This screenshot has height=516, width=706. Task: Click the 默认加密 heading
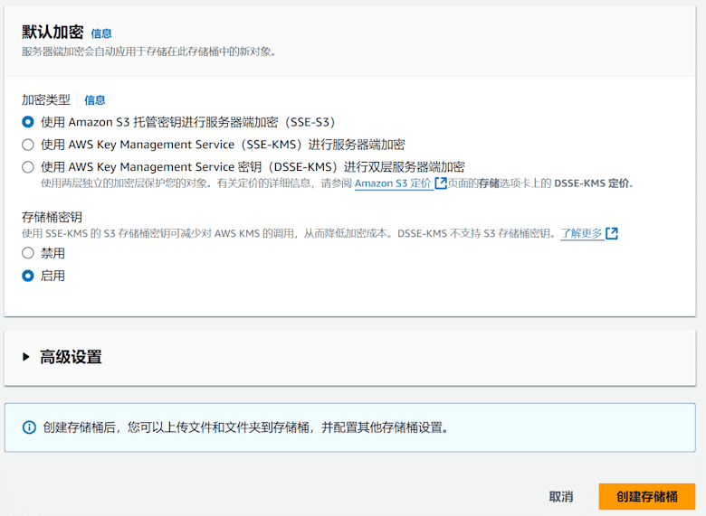pyautogui.click(x=52, y=33)
